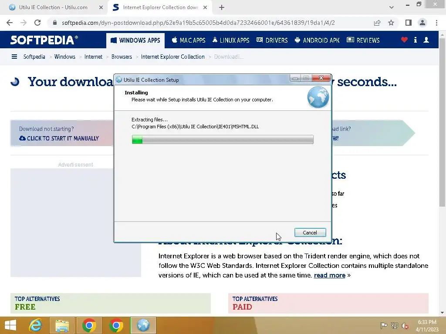
Task: Click the red heart icon in Softpedia header
Action: [404, 40]
